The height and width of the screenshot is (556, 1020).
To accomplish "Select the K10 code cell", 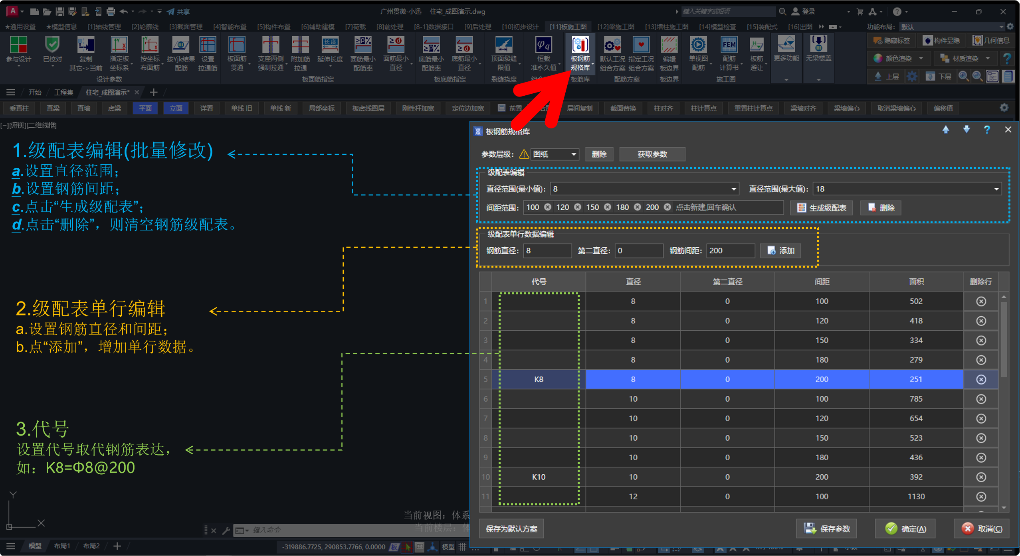I will click(539, 477).
